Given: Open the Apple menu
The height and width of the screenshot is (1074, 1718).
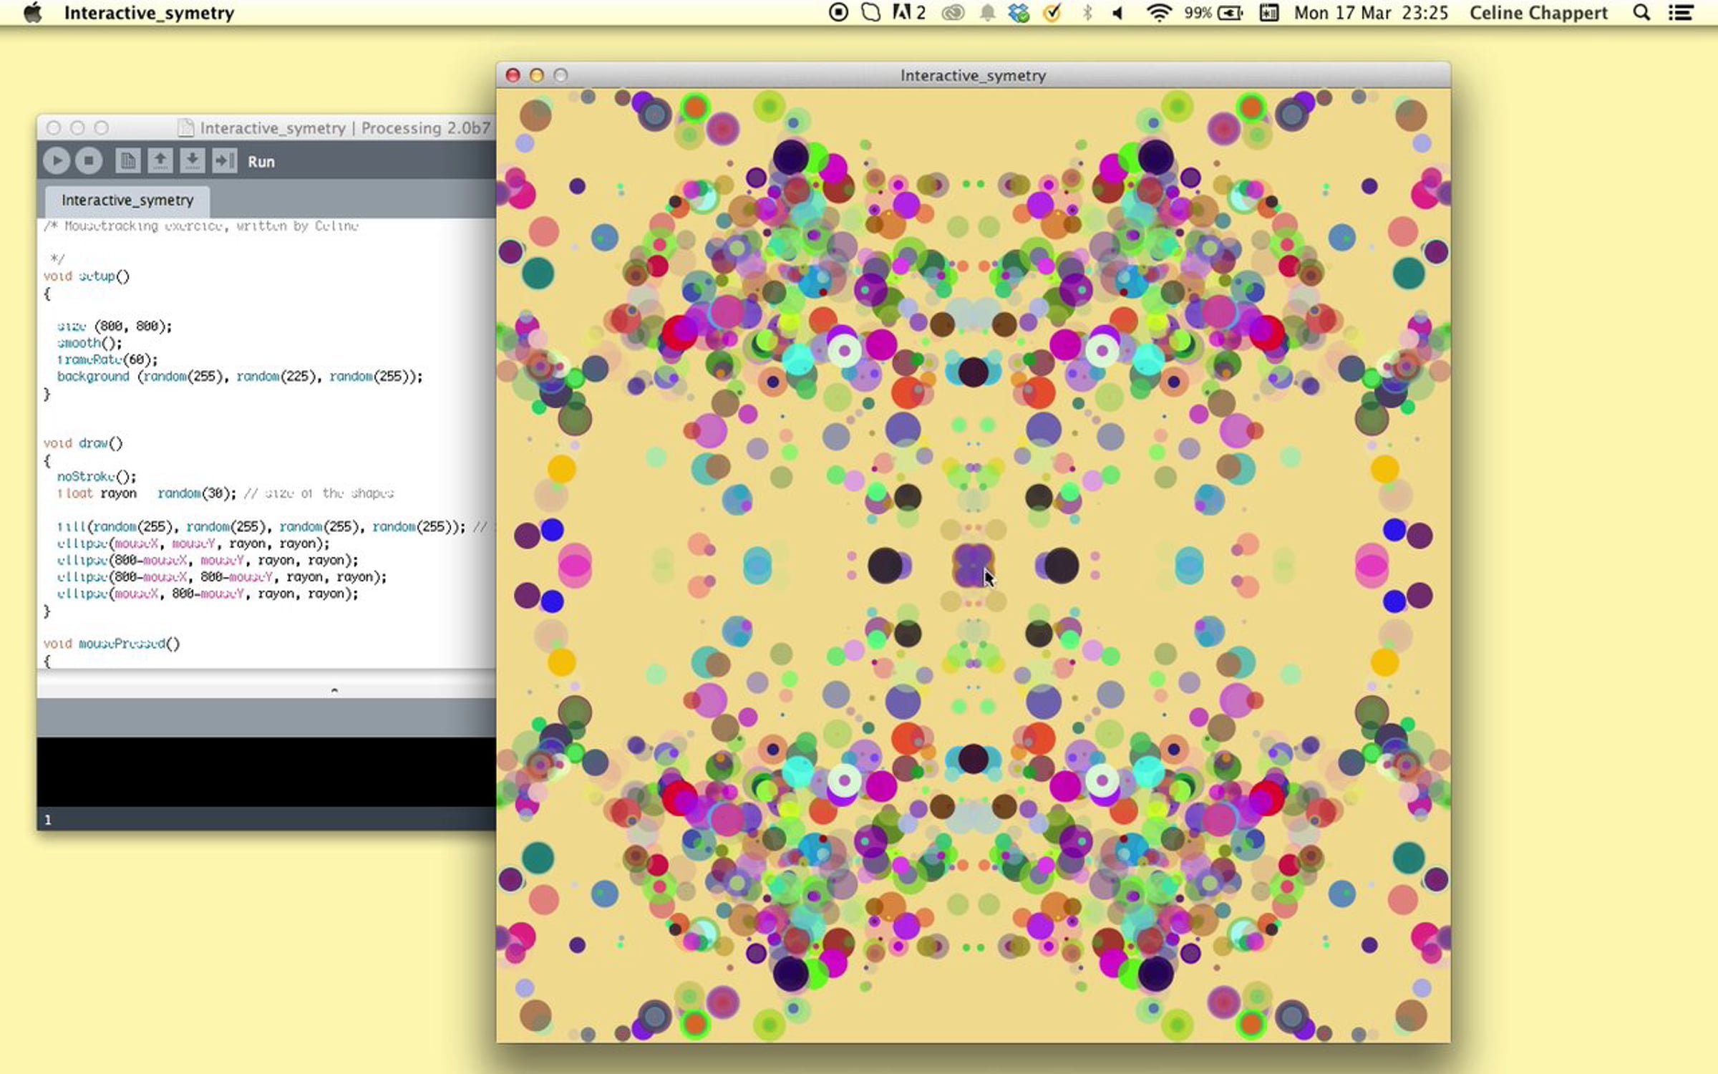Looking at the screenshot, I should pyautogui.click(x=32, y=13).
